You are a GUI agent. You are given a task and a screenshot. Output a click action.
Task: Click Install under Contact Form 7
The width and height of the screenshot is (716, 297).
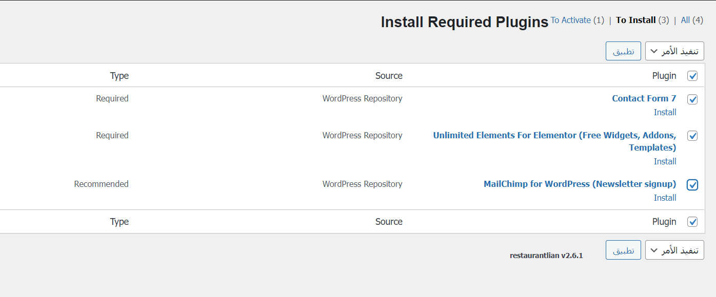(x=665, y=112)
